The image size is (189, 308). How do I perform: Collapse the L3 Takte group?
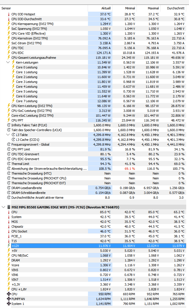pos(8,135)
